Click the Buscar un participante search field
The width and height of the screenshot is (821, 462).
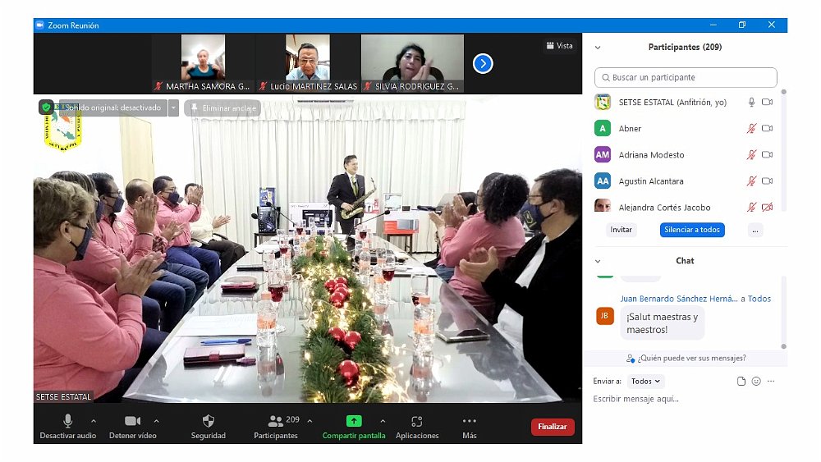(x=686, y=78)
